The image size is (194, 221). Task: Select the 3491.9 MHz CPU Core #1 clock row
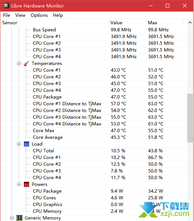pyautogui.click(x=94, y=37)
